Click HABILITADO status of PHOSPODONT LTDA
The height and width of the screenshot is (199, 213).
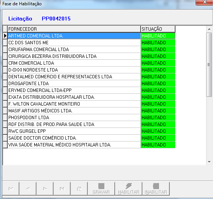pos(158,118)
